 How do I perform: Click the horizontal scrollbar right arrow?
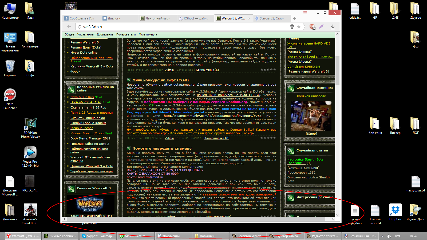tap(333, 219)
